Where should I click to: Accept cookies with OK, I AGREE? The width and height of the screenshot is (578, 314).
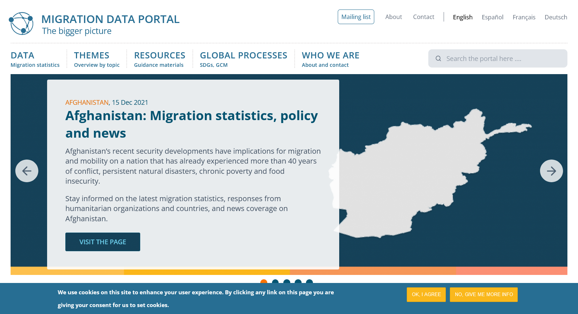point(426,295)
